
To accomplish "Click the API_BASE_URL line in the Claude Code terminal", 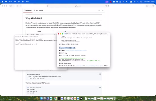I will point(71,59).
